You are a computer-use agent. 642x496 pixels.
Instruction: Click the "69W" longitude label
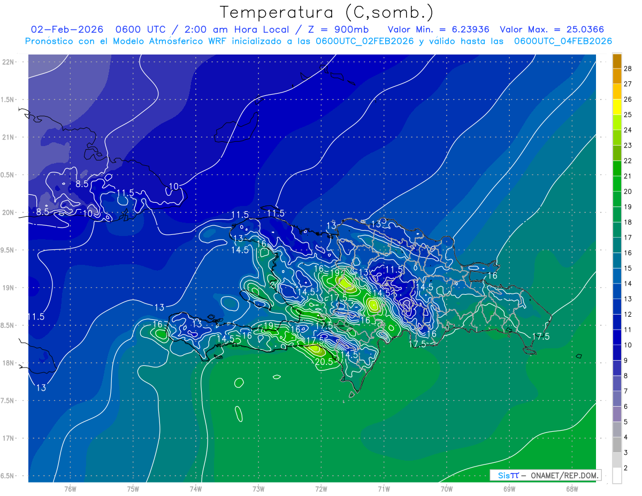point(509,489)
